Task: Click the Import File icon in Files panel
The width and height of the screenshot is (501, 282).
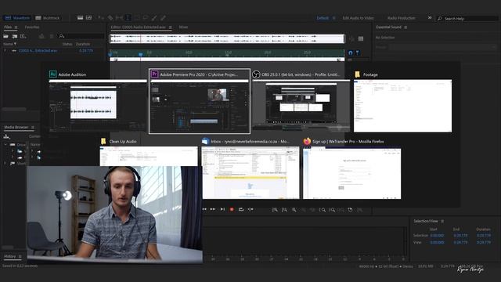Action: [14, 36]
